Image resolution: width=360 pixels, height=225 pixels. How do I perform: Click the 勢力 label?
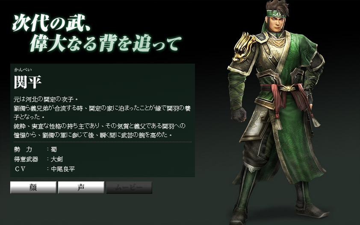pos(23,149)
